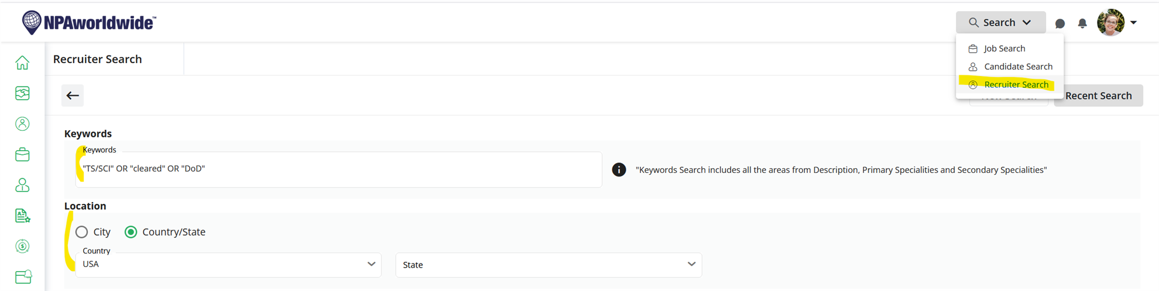
Task: Click the back arrow button
Action: pos(73,95)
